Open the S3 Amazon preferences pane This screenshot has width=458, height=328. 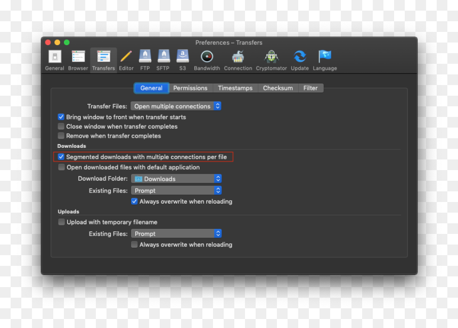tap(183, 61)
